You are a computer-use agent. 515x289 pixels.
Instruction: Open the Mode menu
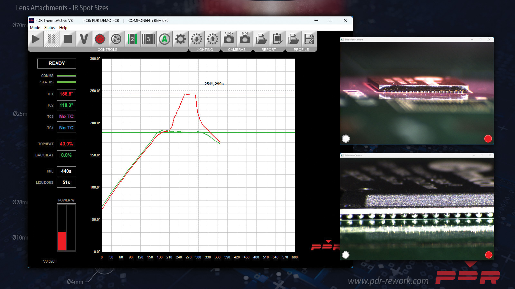[35, 28]
